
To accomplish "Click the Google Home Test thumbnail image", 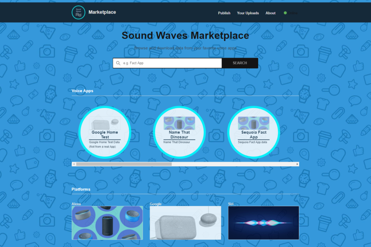I will click(105, 123).
